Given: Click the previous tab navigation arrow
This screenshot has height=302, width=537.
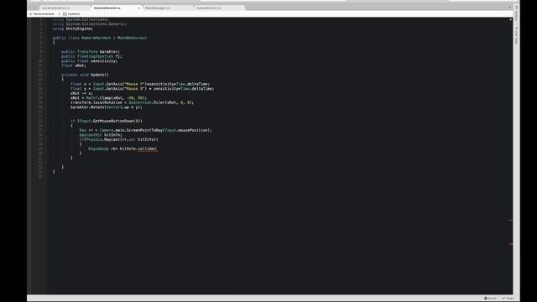Looking at the screenshot, I should coord(30,8).
